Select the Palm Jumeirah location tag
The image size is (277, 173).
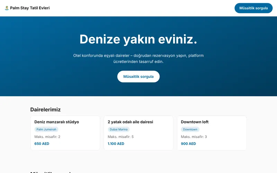[46, 129]
